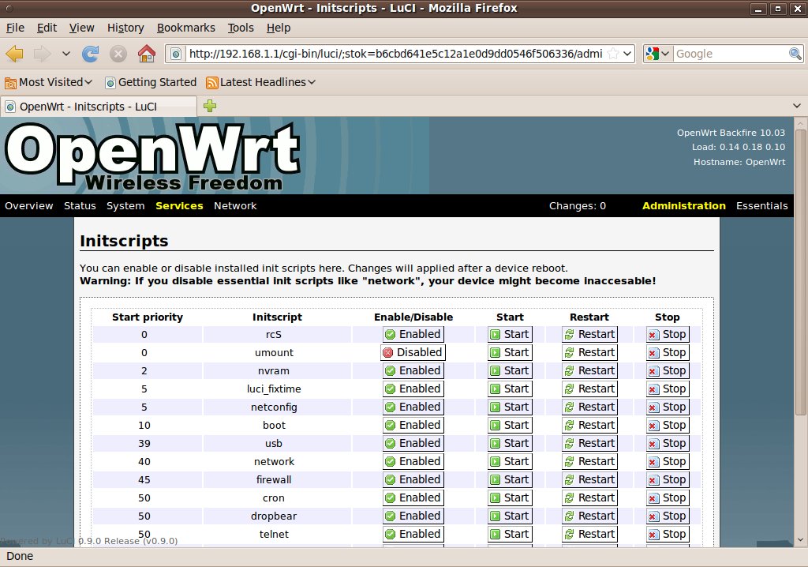The image size is (808, 567).
Task: Click the Home icon in toolbar
Action: [x=146, y=54]
